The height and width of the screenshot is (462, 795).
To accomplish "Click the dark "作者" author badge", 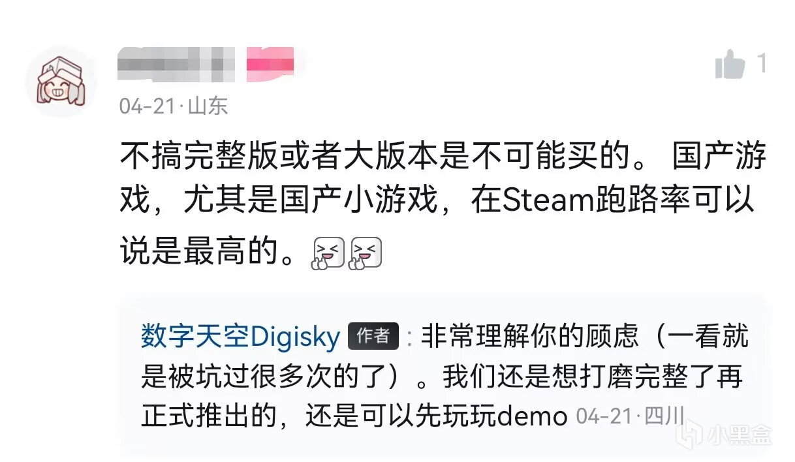I will (x=373, y=336).
